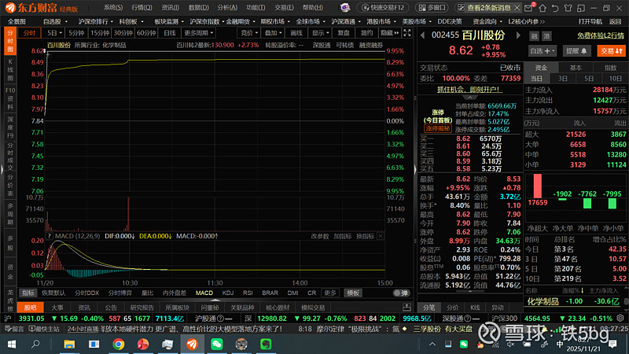The height and width of the screenshot is (354, 629).
Task: Open the 系统(S) menu
Action: (x=113, y=8)
